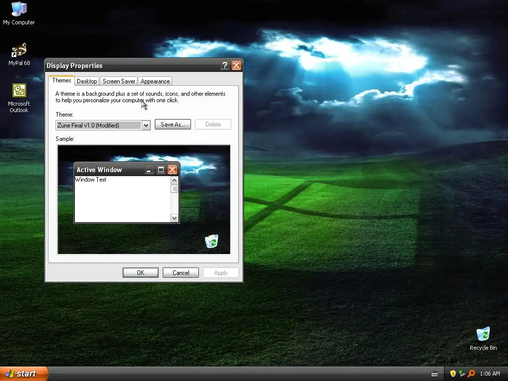Click the sample window maximize icon
508x381 pixels.
(161, 170)
